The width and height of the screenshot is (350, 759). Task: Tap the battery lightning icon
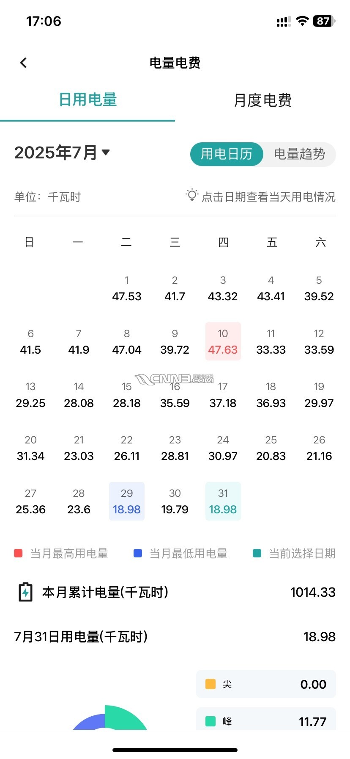(x=26, y=592)
